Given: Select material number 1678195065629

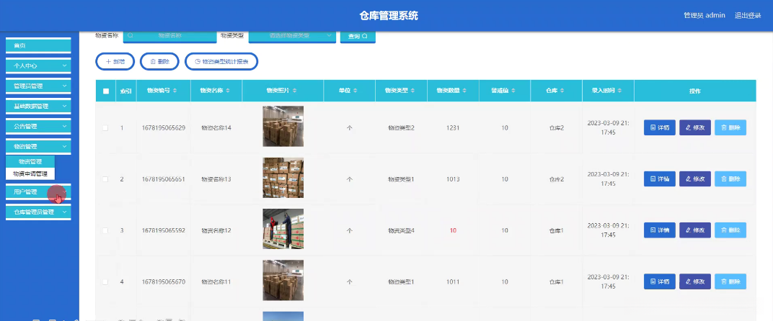Looking at the screenshot, I should (164, 128).
